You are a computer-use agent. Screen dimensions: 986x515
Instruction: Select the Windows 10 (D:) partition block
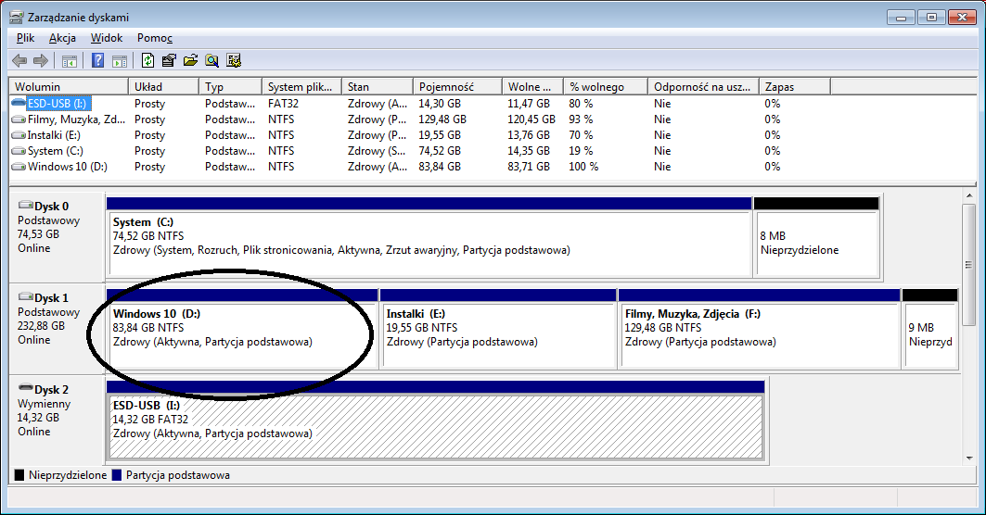tap(243, 334)
